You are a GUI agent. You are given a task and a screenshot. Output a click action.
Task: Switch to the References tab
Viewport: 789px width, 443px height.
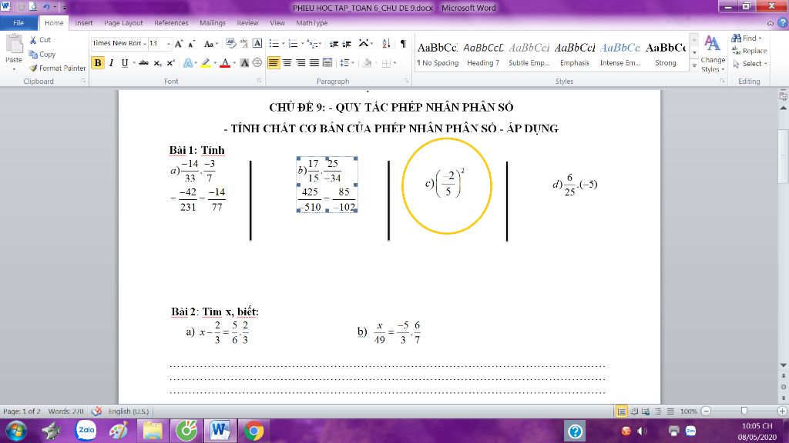tap(171, 23)
